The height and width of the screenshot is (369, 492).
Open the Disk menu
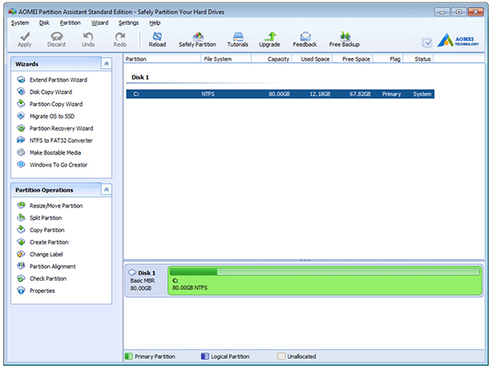[x=45, y=23]
